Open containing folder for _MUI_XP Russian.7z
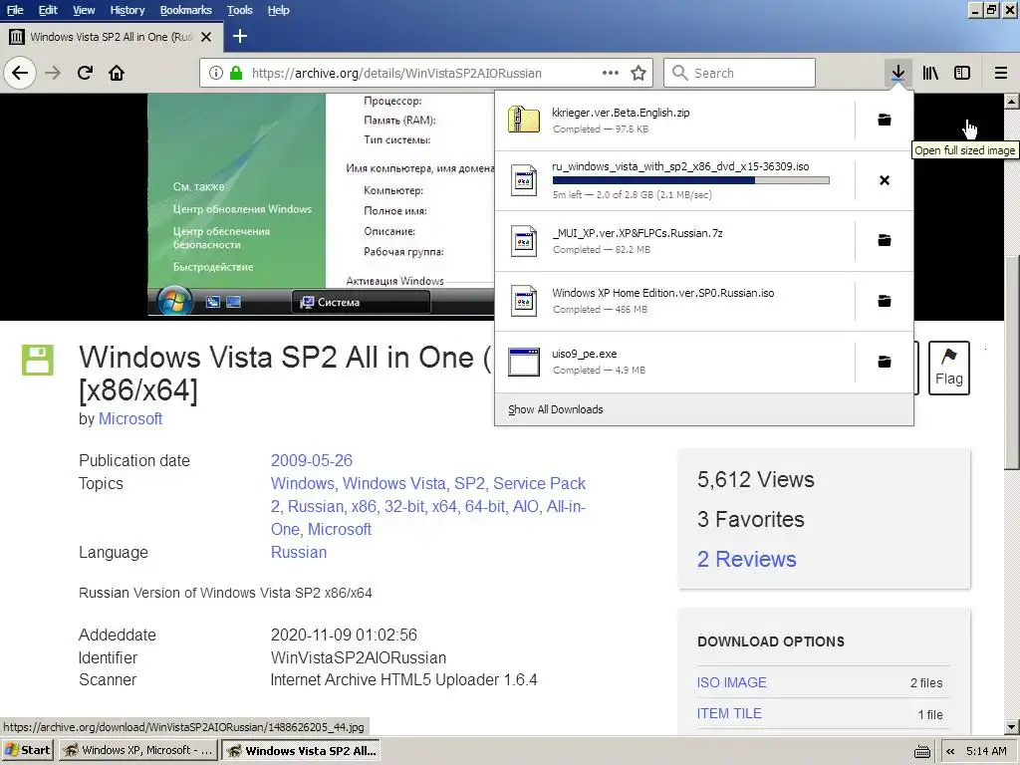The image size is (1020, 765). click(x=885, y=240)
